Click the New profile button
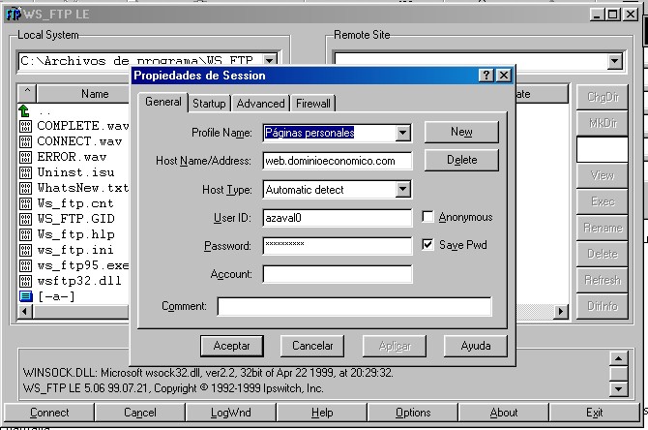 click(461, 132)
